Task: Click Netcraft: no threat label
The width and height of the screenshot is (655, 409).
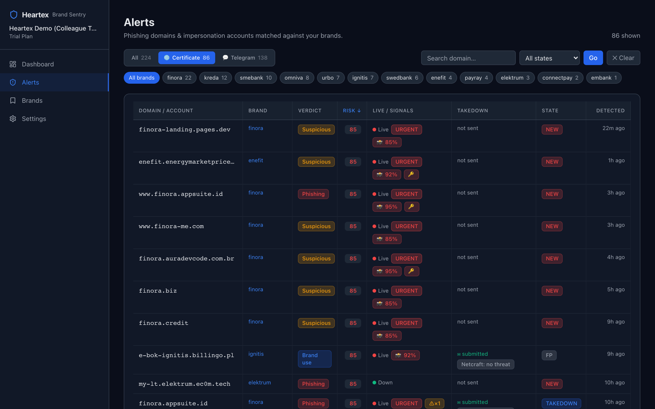Action: tap(486, 364)
